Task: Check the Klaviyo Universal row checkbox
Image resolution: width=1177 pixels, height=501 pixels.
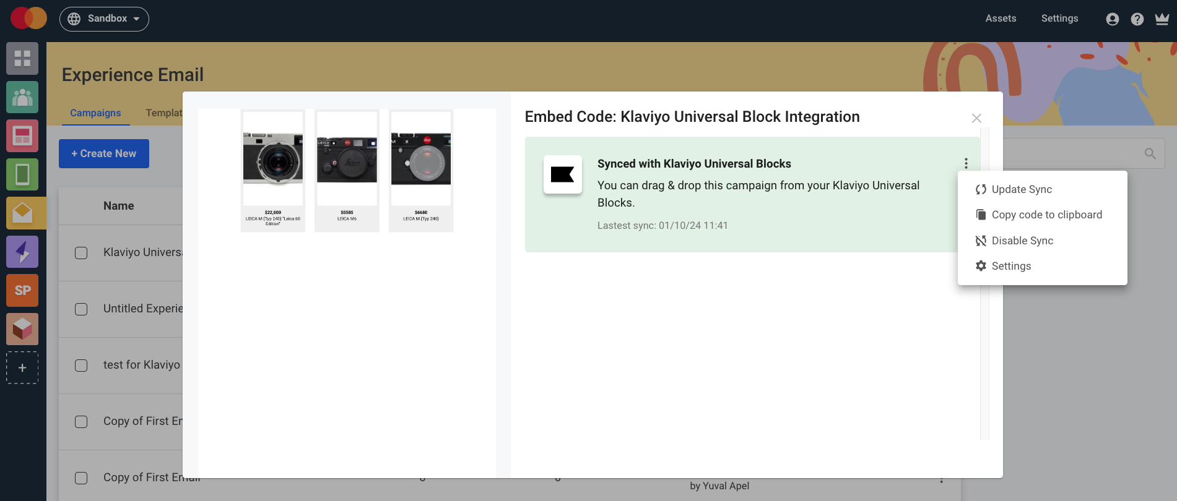Action: tap(81, 253)
